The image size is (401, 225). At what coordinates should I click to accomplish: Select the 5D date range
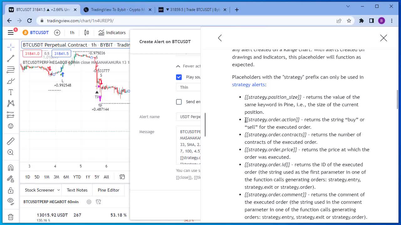point(37,177)
